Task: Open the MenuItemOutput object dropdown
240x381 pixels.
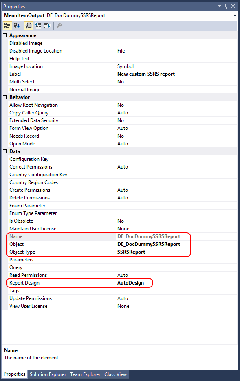Action: pyautogui.click(x=235, y=15)
